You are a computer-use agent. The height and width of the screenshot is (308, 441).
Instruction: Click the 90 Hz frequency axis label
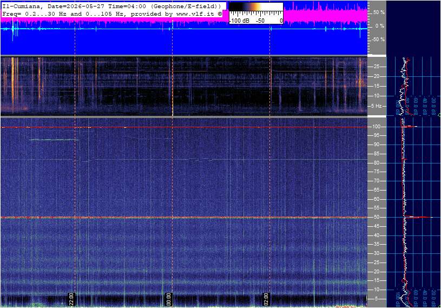click(x=376, y=145)
